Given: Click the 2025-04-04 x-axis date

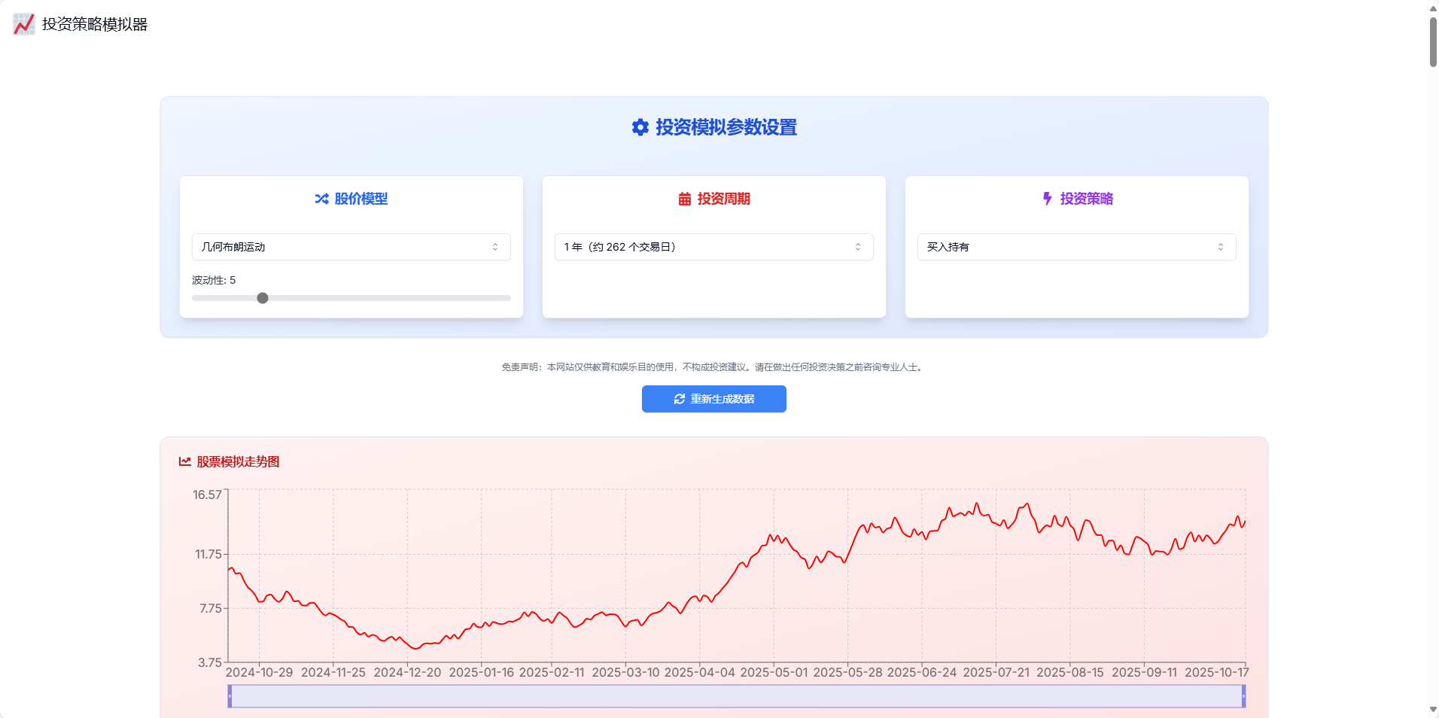Looking at the screenshot, I should pos(700,672).
